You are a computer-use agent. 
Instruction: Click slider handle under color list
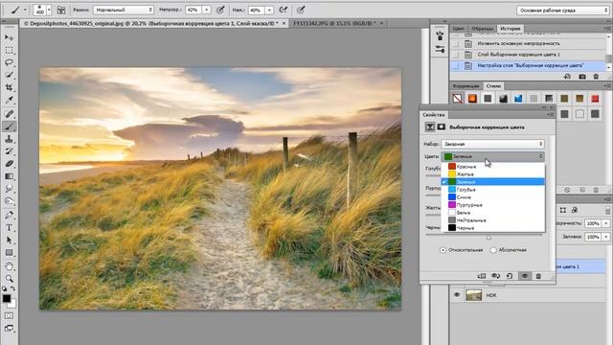488,237
